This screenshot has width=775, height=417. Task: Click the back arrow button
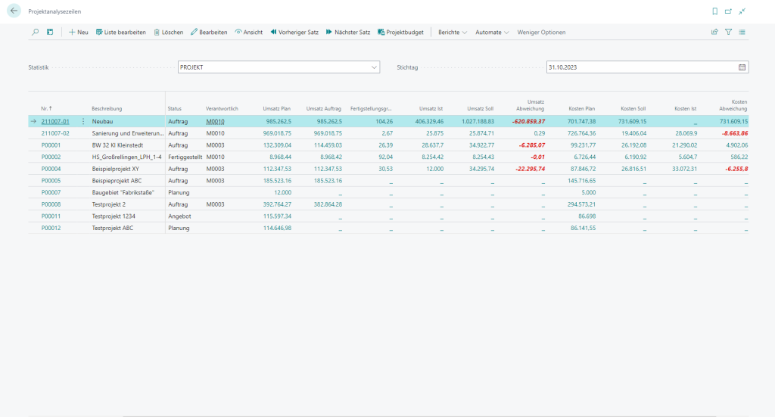click(x=14, y=11)
